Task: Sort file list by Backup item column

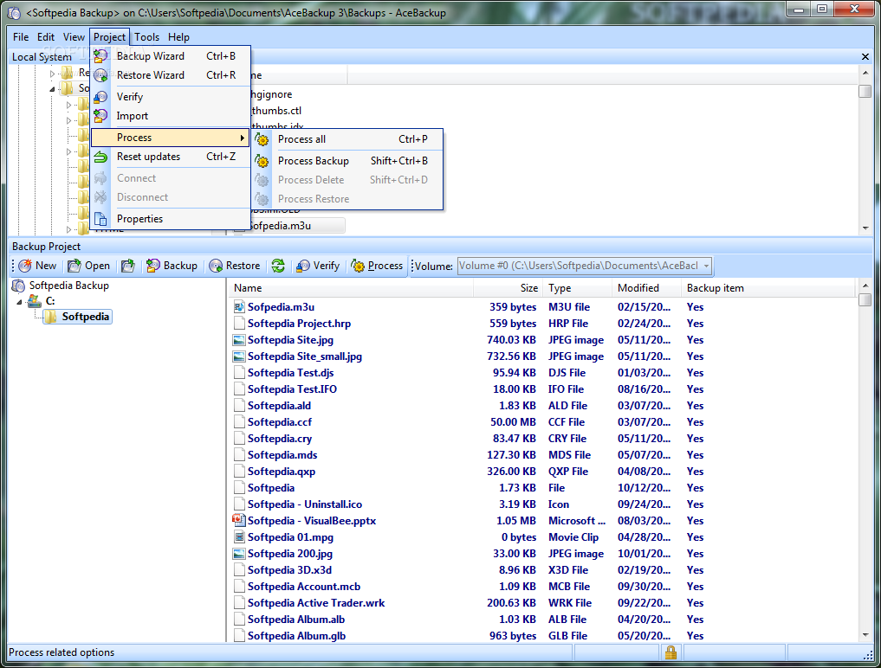Action: (768, 288)
